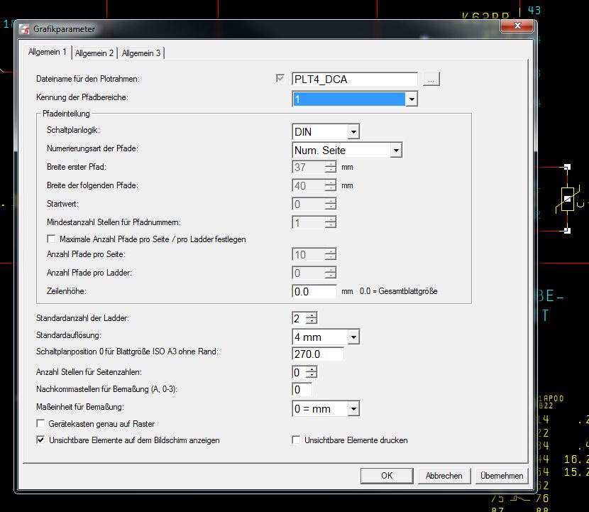Open the Schaltplanlogik DIN dropdown
The height and width of the screenshot is (512, 589).
click(353, 132)
